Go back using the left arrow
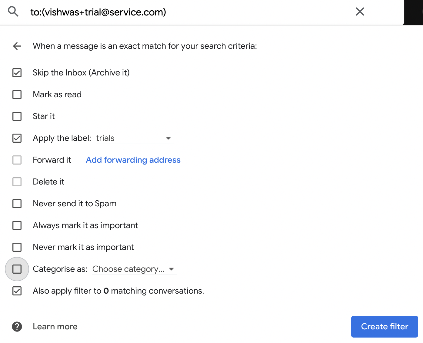Image resolution: width=423 pixels, height=343 pixels. pyautogui.click(x=17, y=46)
